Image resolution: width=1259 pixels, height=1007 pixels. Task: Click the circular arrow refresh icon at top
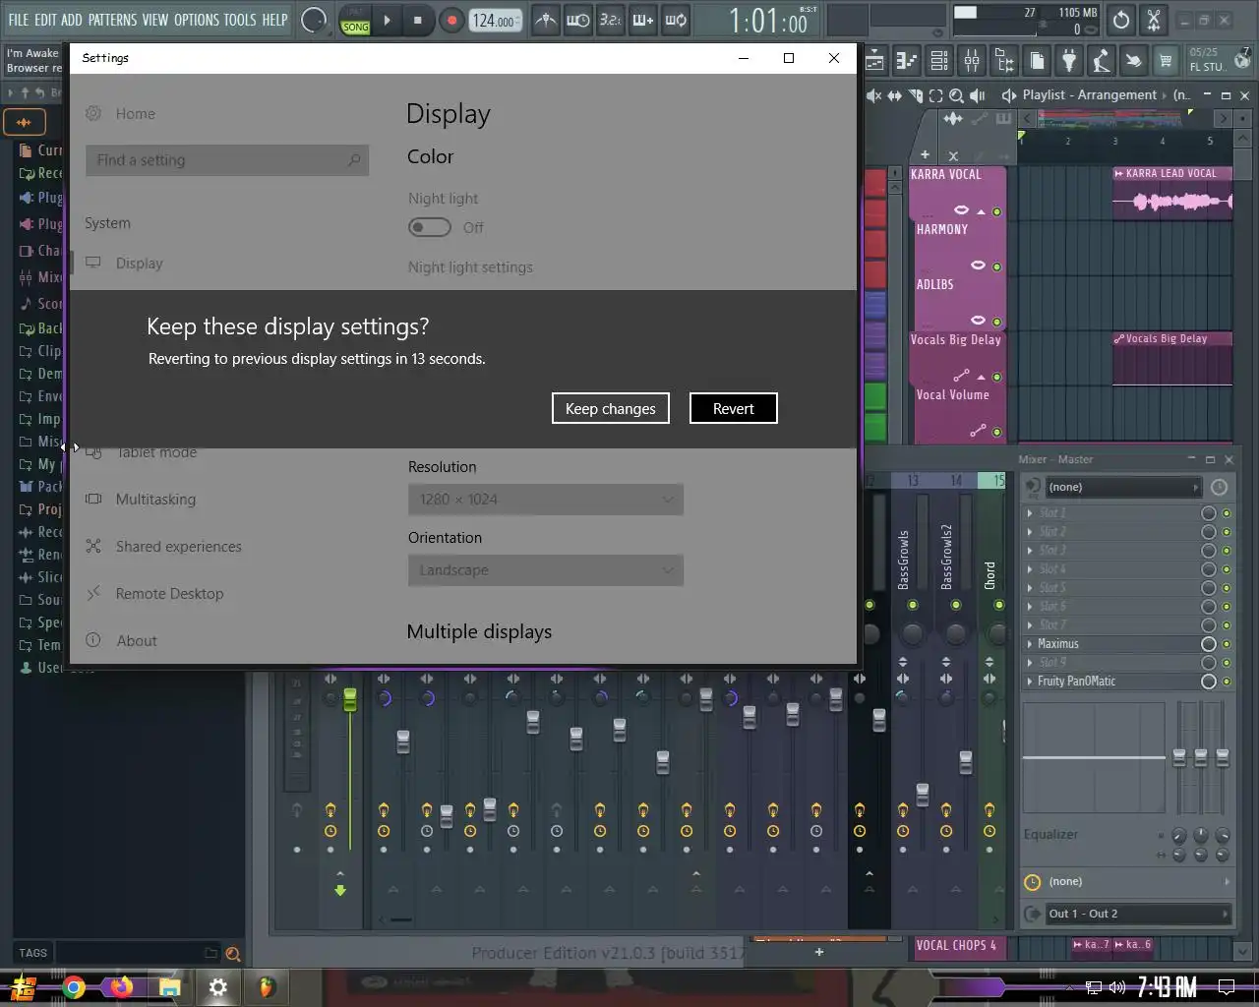coord(1121,20)
